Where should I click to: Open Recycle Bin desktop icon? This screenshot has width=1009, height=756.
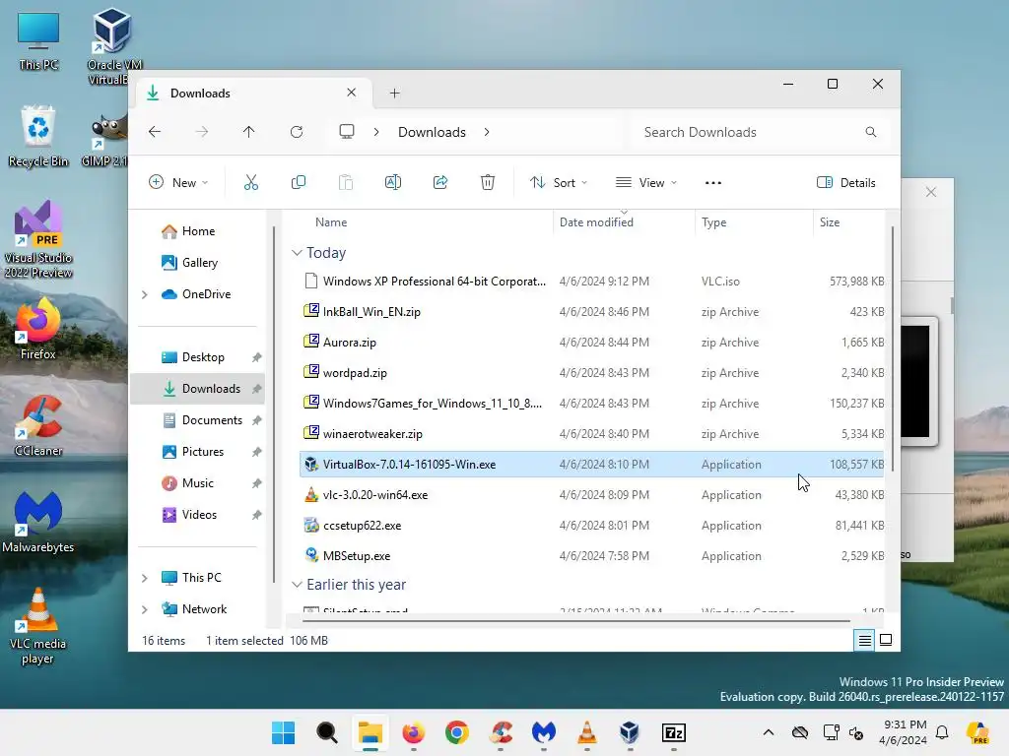click(38, 136)
